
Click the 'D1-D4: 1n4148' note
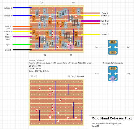35,68
